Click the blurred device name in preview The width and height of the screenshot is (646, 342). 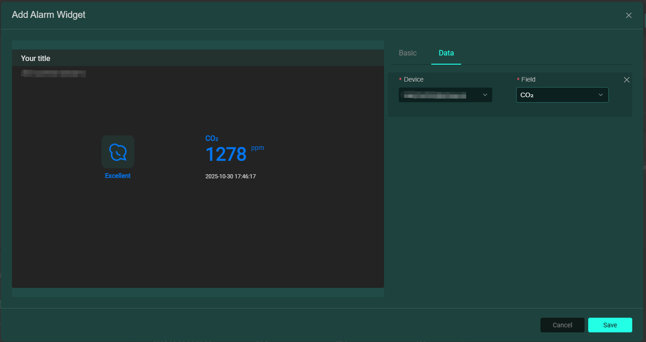point(54,73)
